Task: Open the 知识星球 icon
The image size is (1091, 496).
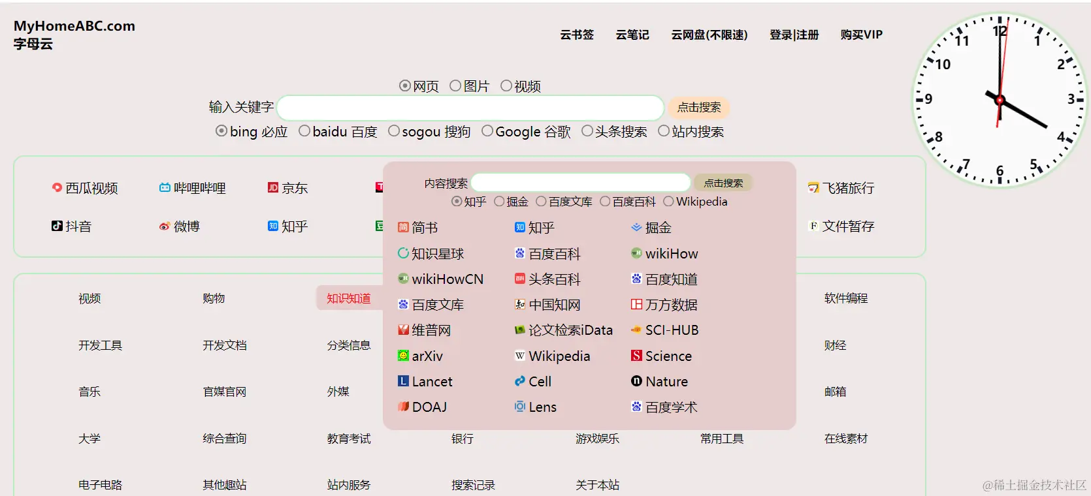Action: (x=403, y=253)
